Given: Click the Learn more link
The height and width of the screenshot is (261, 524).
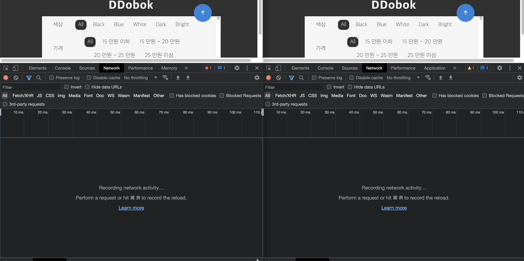Looking at the screenshot, I should pyautogui.click(x=131, y=208).
